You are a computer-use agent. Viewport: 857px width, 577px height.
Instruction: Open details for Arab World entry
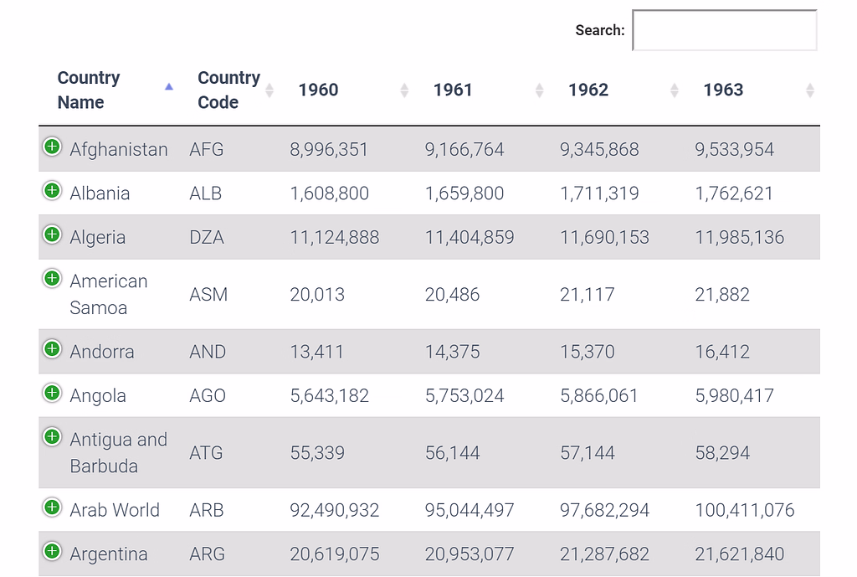[52, 507]
